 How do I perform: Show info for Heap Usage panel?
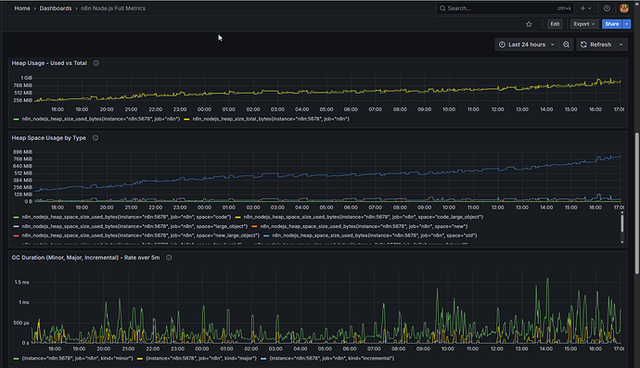coord(96,63)
